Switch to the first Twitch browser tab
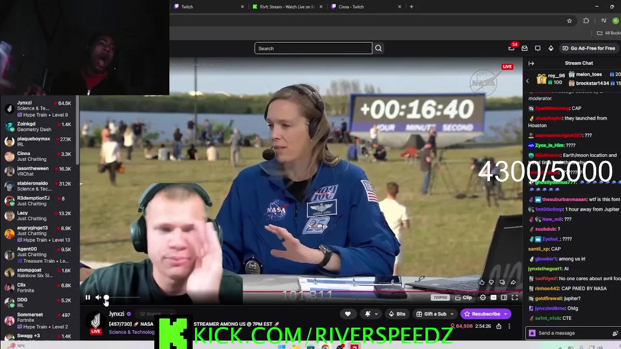Viewport: 621px width, 349px height. [209, 7]
